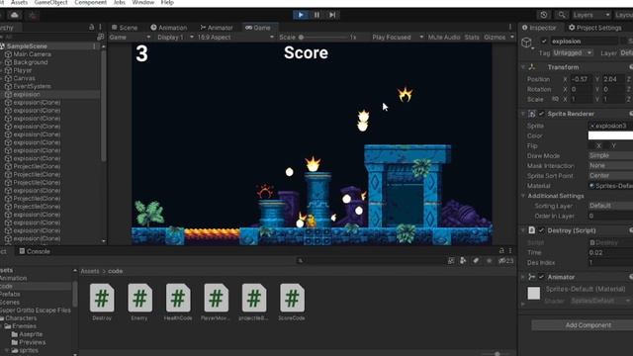Image resolution: width=633 pixels, height=356 pixels.
Task: Toggle the Sprite Renderer enabled checkbox
Action: pos(541,114)
